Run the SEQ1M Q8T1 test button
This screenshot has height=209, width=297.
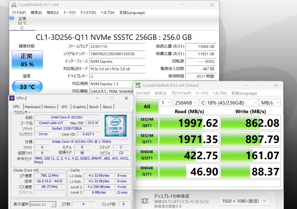[x=147, y=122]
